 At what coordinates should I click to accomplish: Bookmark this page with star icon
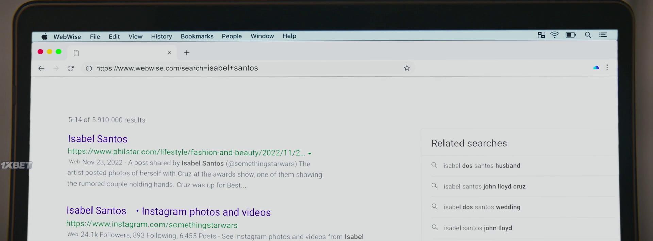point(407,68)
